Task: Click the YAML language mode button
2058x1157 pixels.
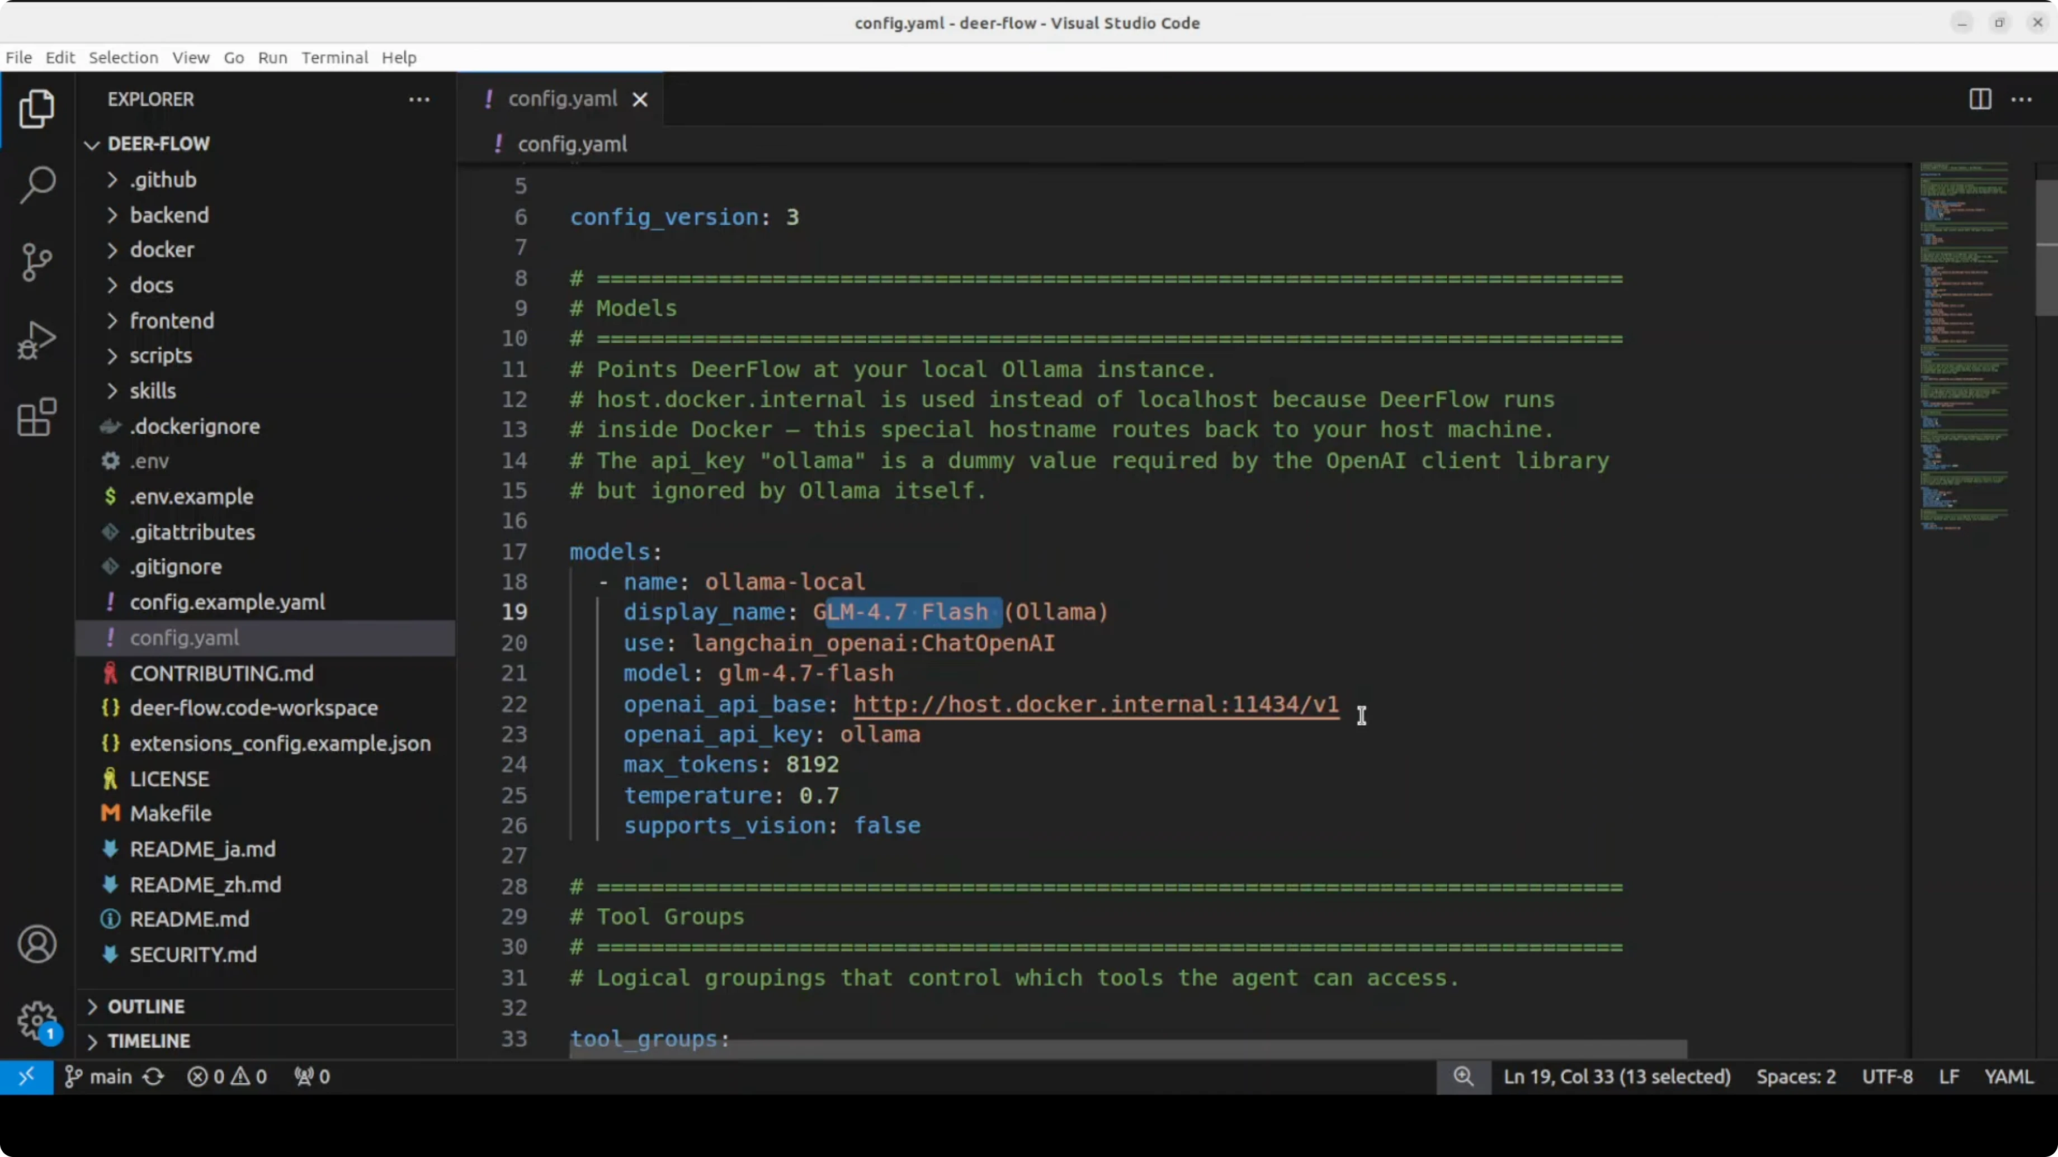Action: (x=2008, y=1077)
